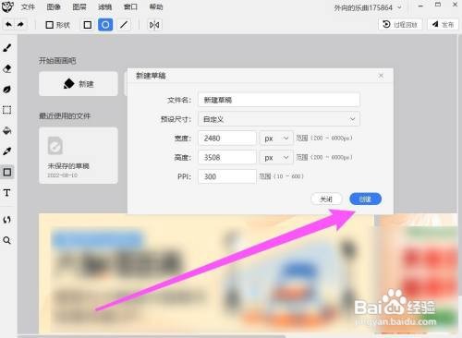462x338 pixels.
Task: Click the application logo icon
Action: 7,6
